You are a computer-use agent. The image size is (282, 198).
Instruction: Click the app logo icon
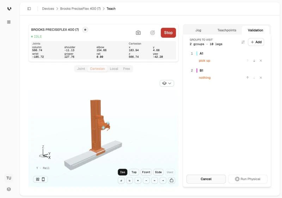pos(9,8)
